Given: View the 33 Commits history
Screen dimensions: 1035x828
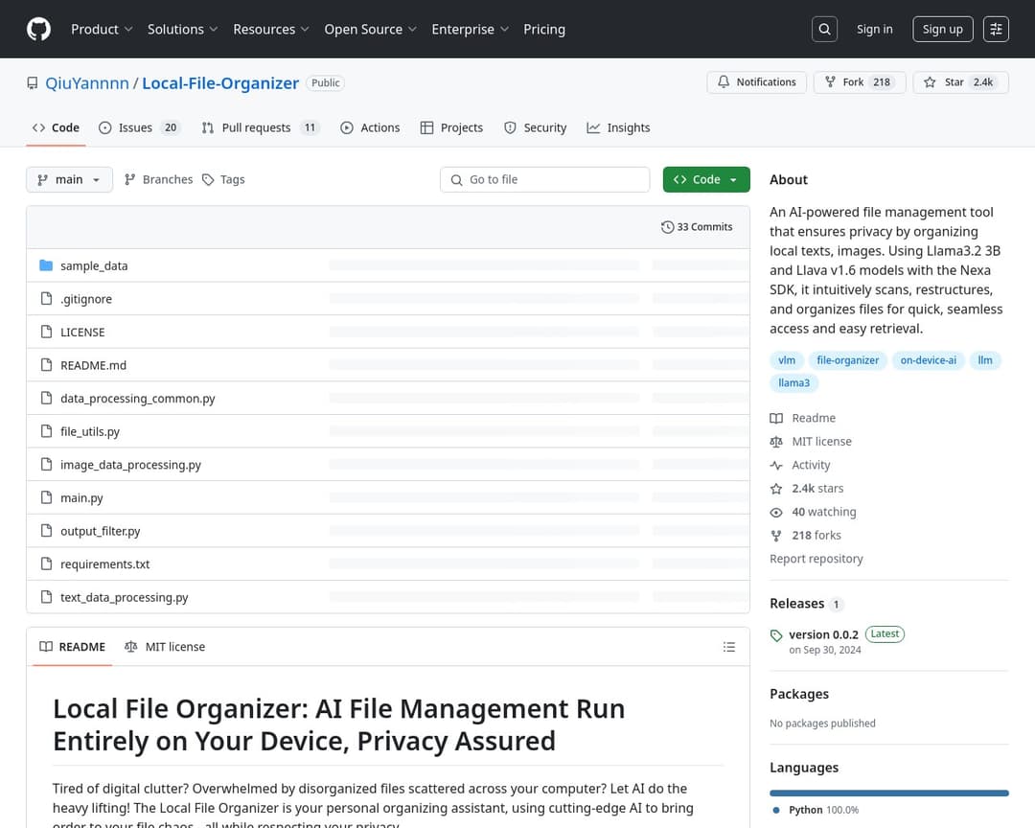Looking at the screenshot, I should tap(697, 226).
